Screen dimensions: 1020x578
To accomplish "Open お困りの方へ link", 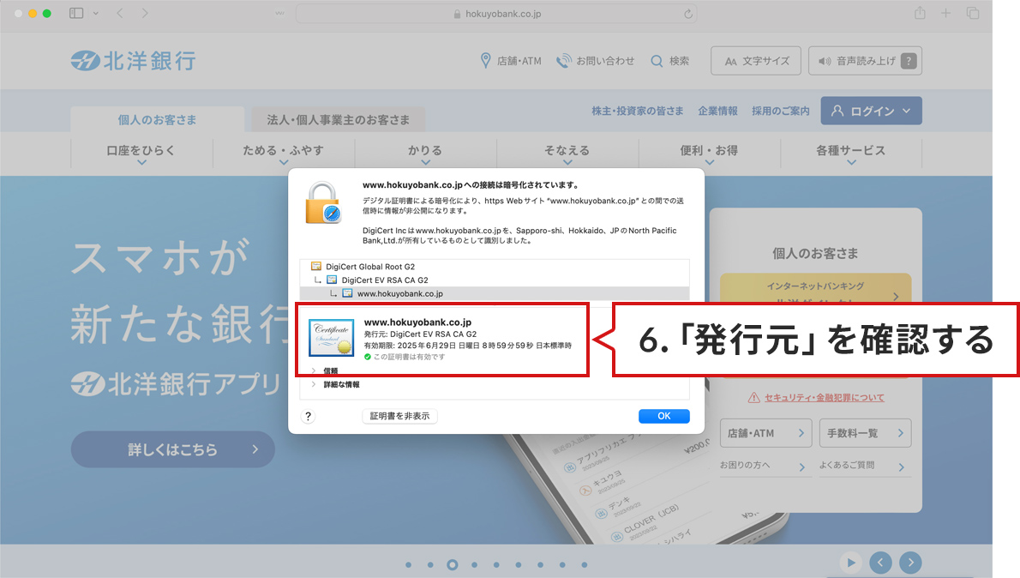I will pyautogui.click(x=765, y=466).
